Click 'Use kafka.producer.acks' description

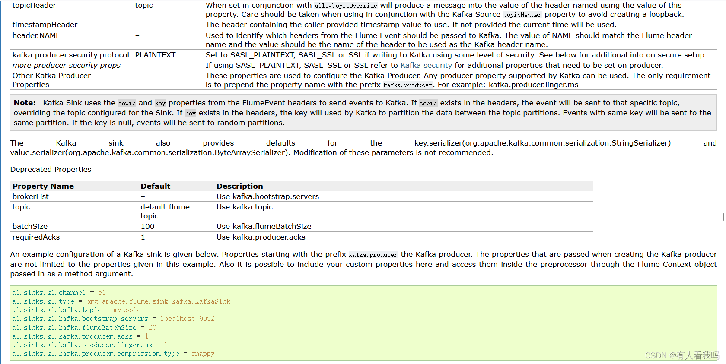coord(261,237)
